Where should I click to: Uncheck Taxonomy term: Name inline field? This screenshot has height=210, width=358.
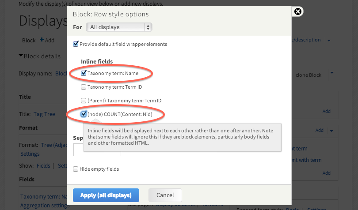point(84,73)
